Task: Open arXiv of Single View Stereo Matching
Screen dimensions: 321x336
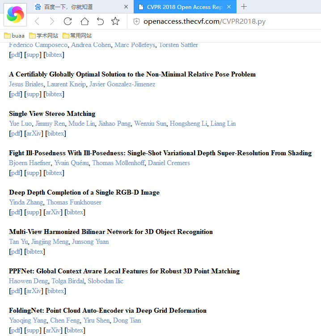Action: click(x=34, y=133)
